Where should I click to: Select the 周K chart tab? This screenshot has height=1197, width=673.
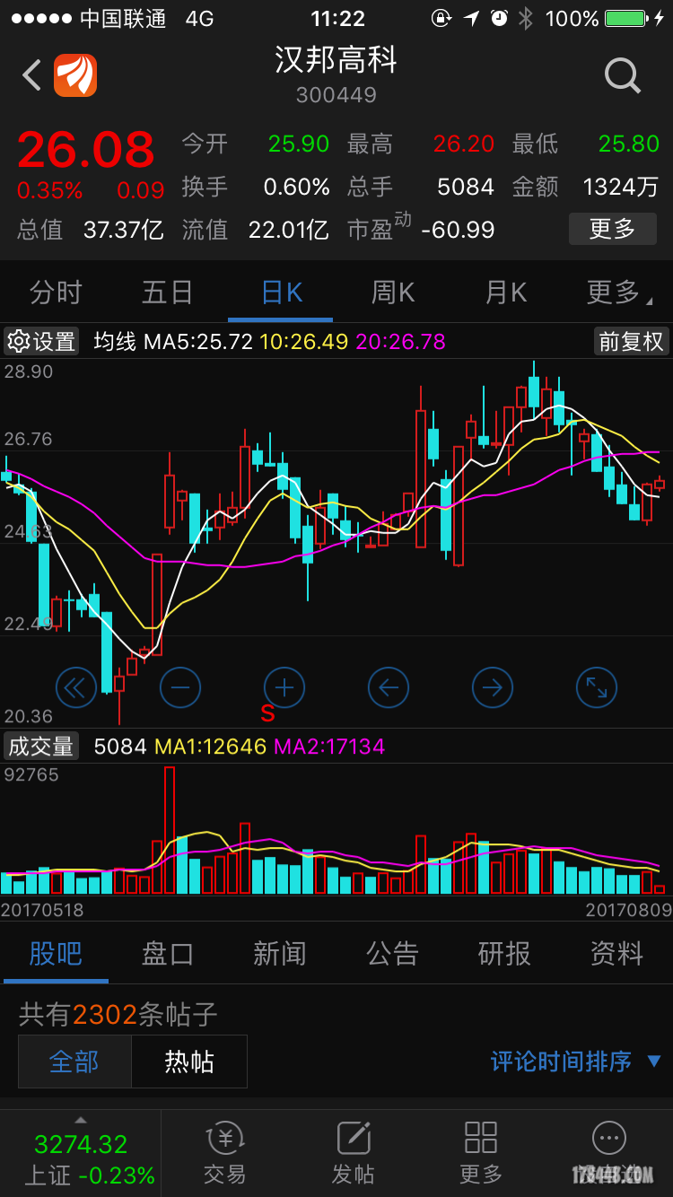pyautogui.click(x=393, y=293)
